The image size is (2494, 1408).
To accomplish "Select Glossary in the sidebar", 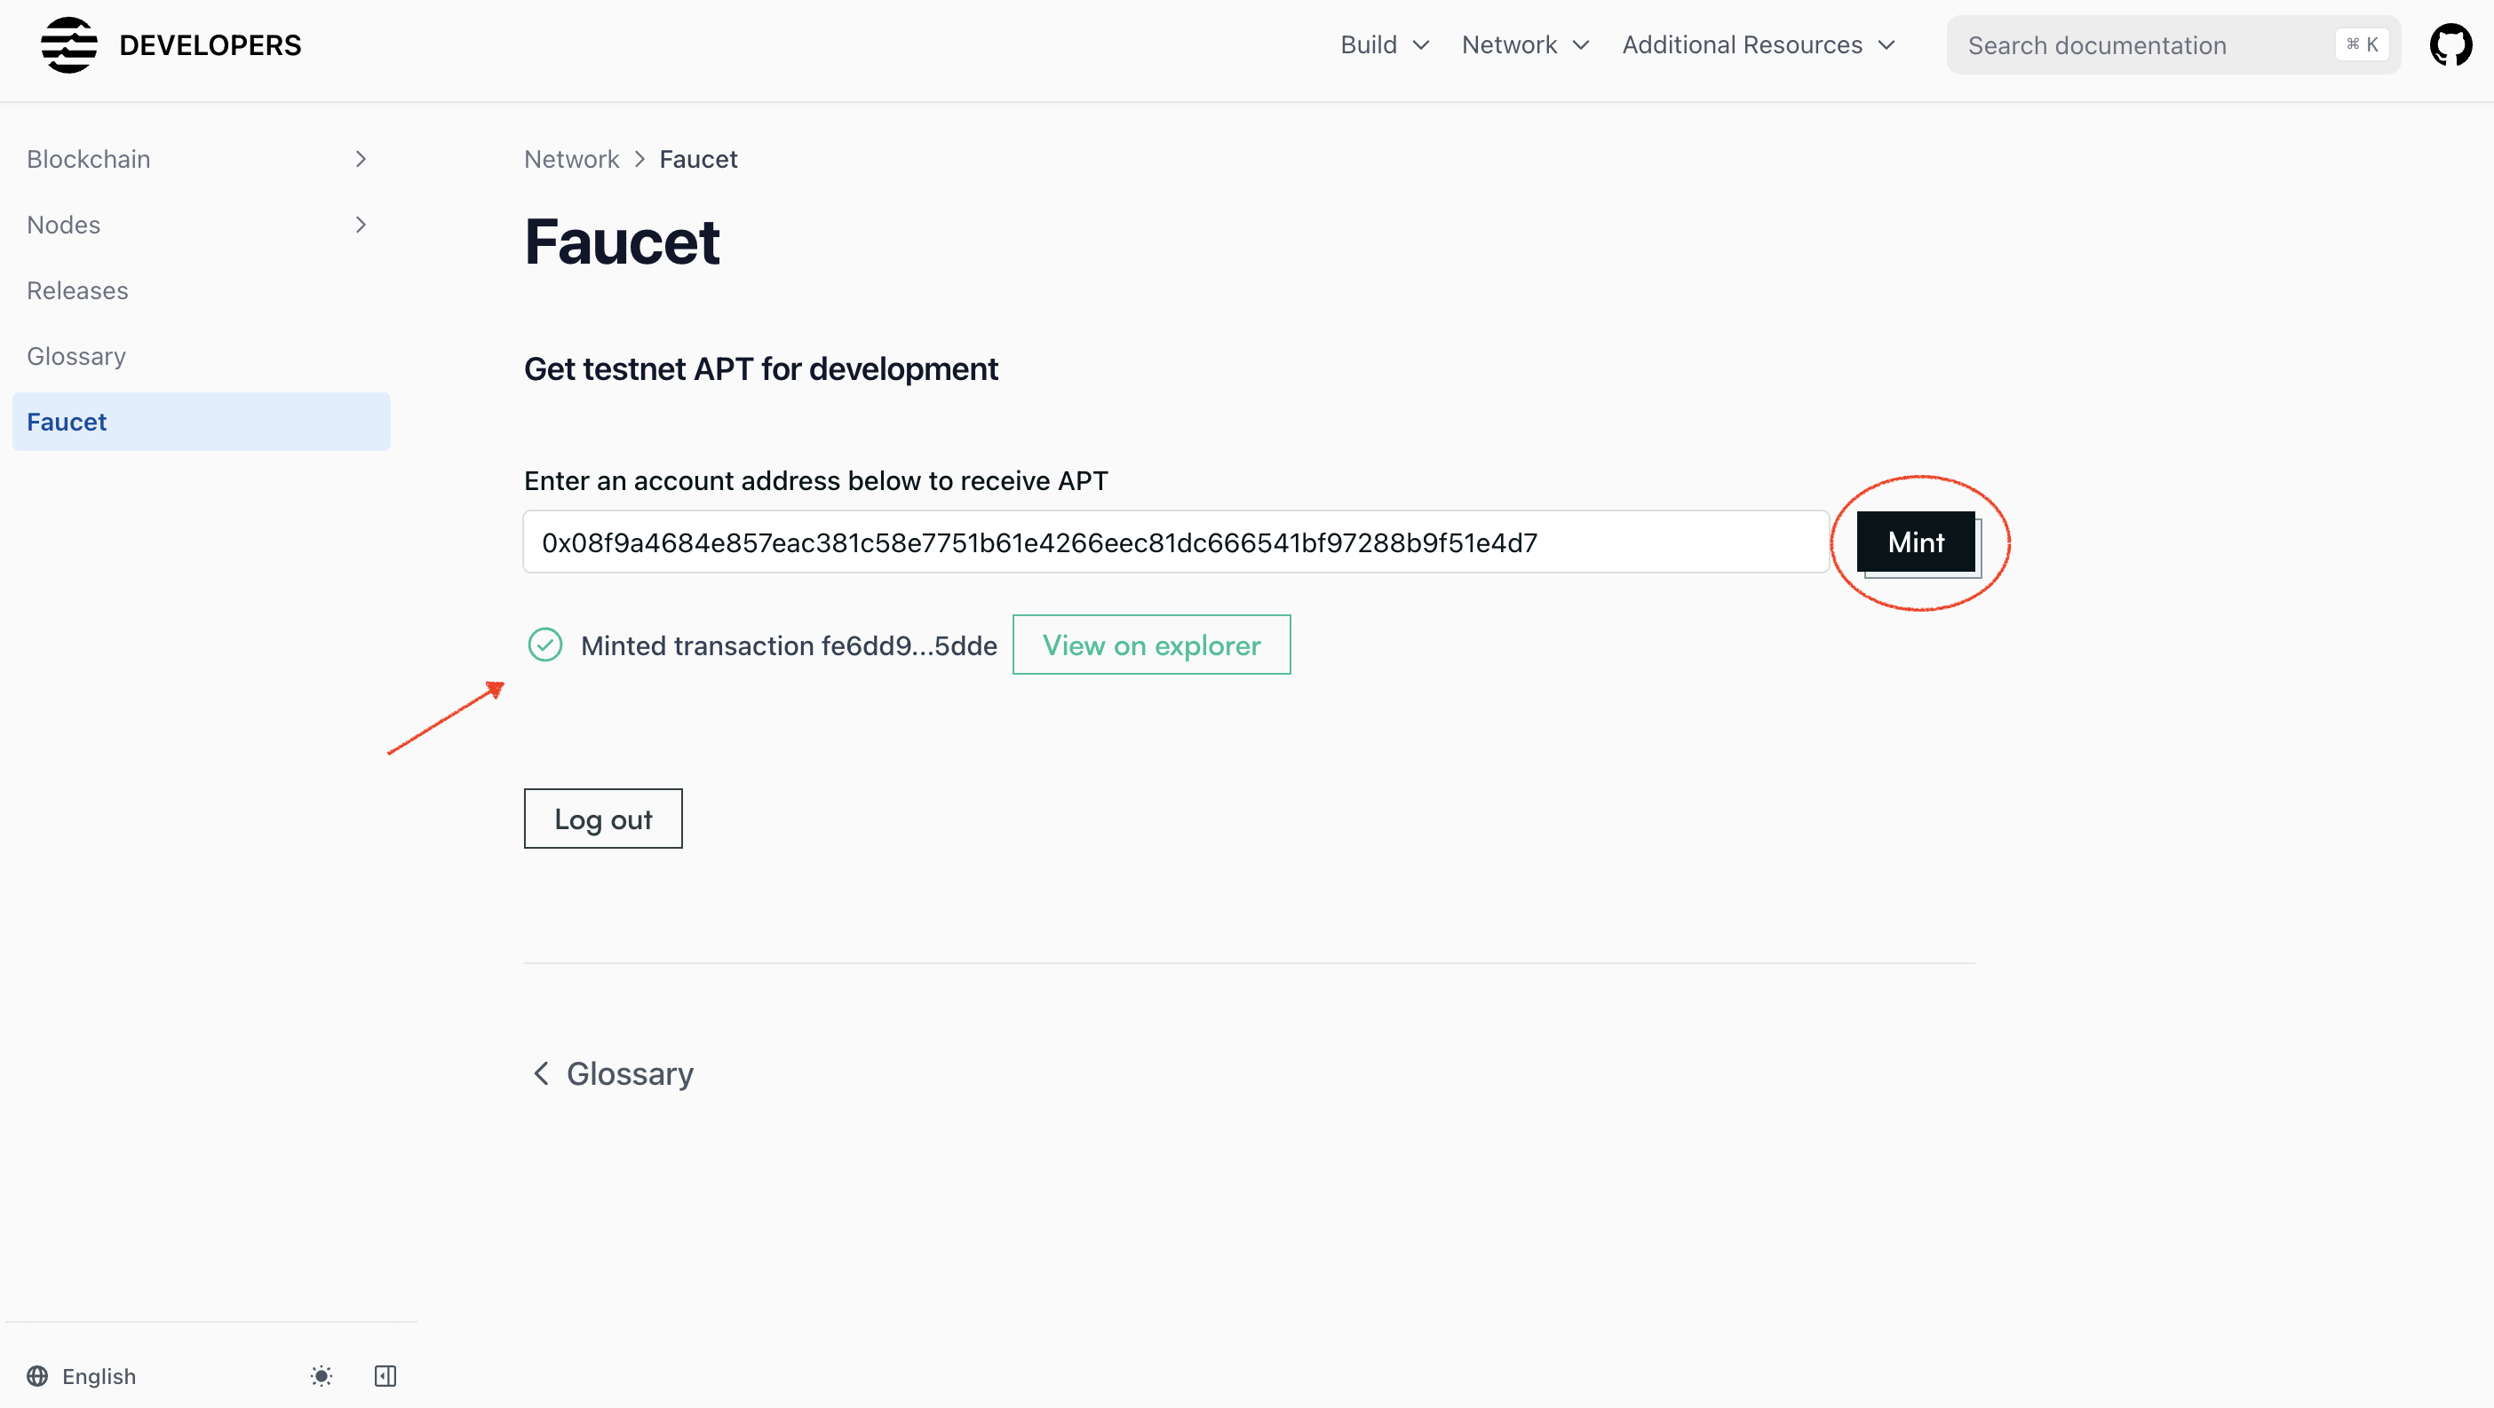I will [x=76, y=356].
